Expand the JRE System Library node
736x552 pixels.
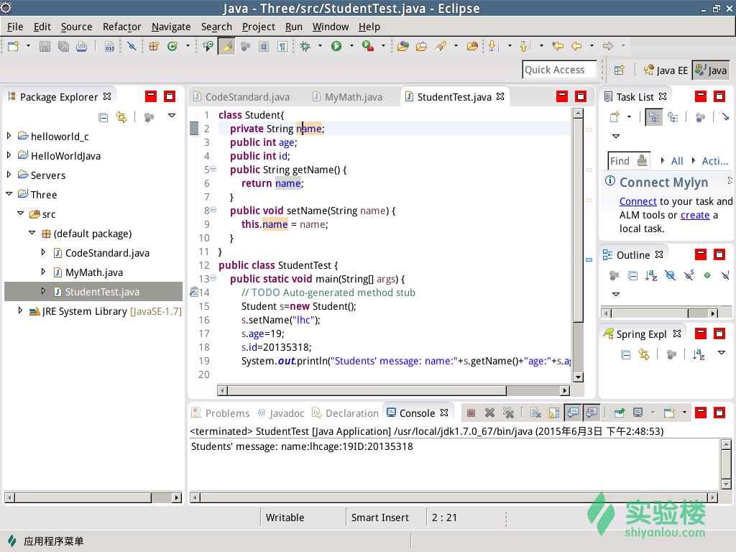tap(20, 310)
